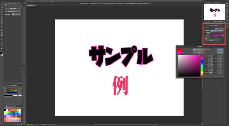Select the third color space icon in dialog
Screen dimensions: 229x126
[198, 50]
